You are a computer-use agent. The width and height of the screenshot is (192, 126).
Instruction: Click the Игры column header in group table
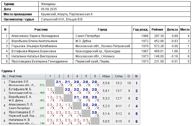(x=106, y=76)
